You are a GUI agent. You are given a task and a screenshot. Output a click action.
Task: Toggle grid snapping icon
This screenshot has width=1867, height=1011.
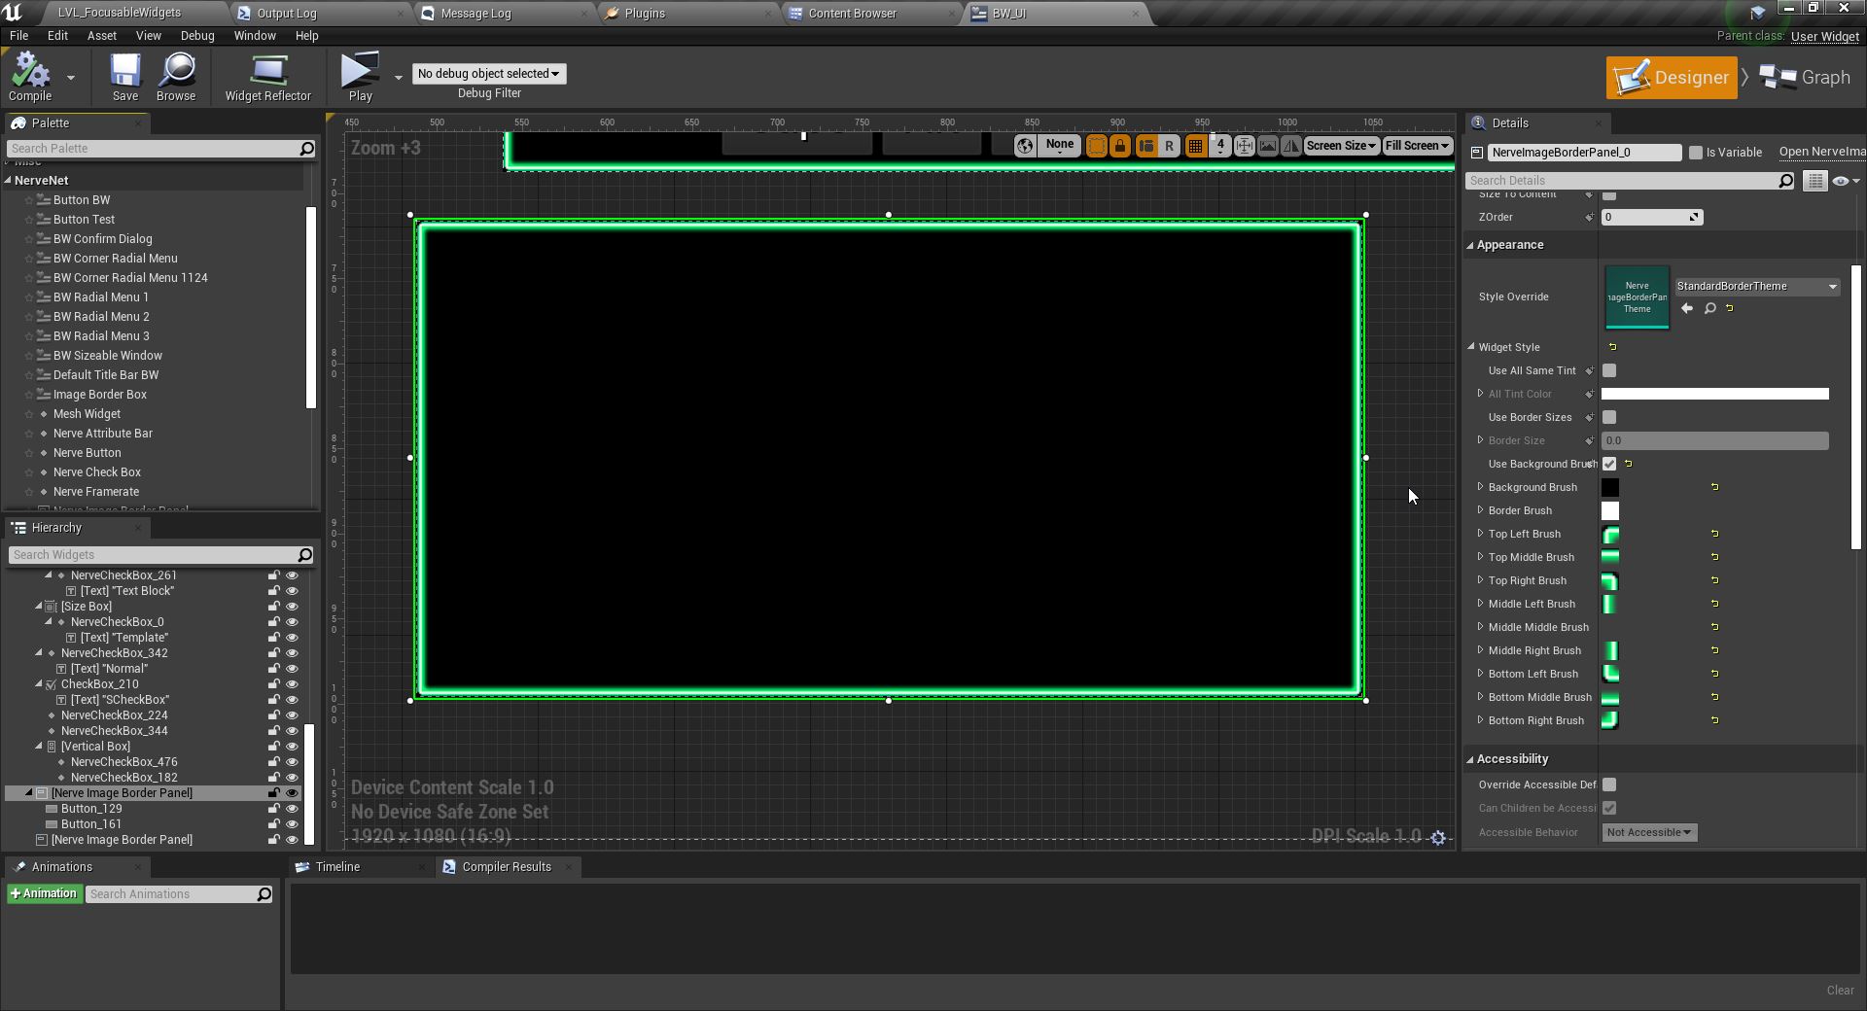click(x=1195, y=146)
